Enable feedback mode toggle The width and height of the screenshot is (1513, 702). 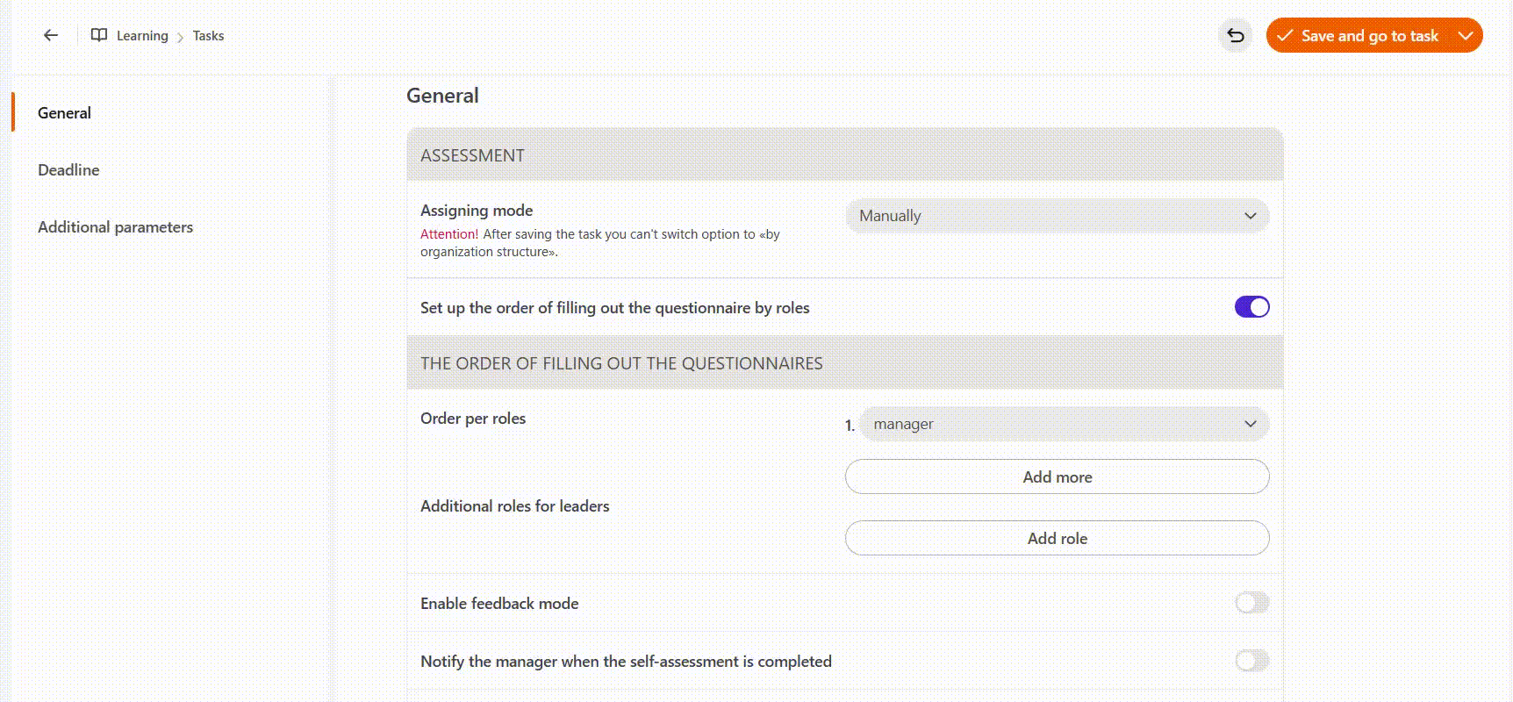click(1251, 603)
